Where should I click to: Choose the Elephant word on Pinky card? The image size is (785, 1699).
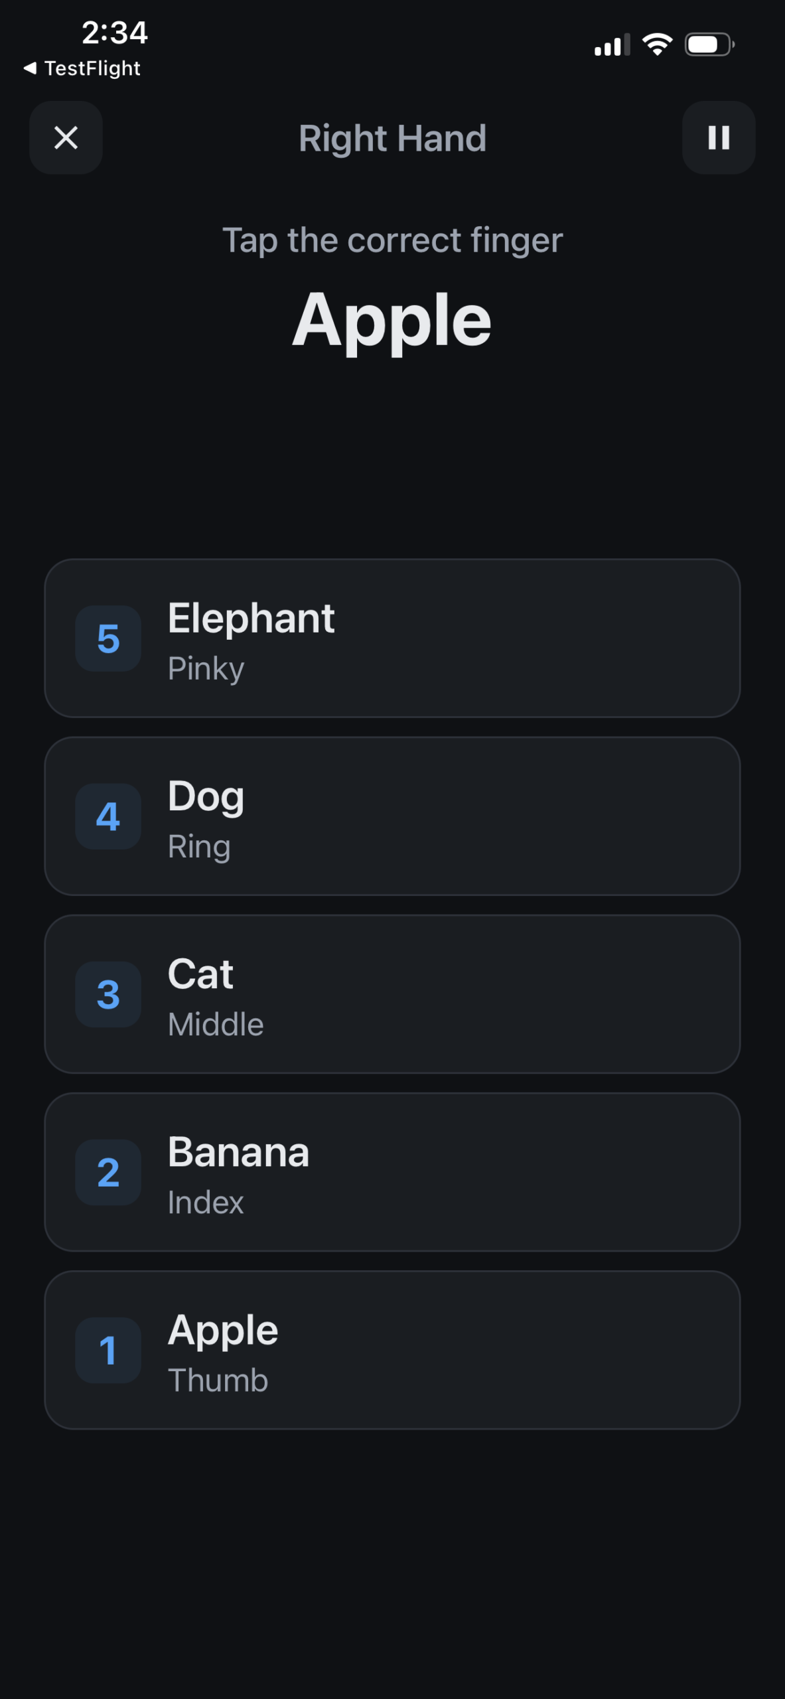tap(251, 619)
